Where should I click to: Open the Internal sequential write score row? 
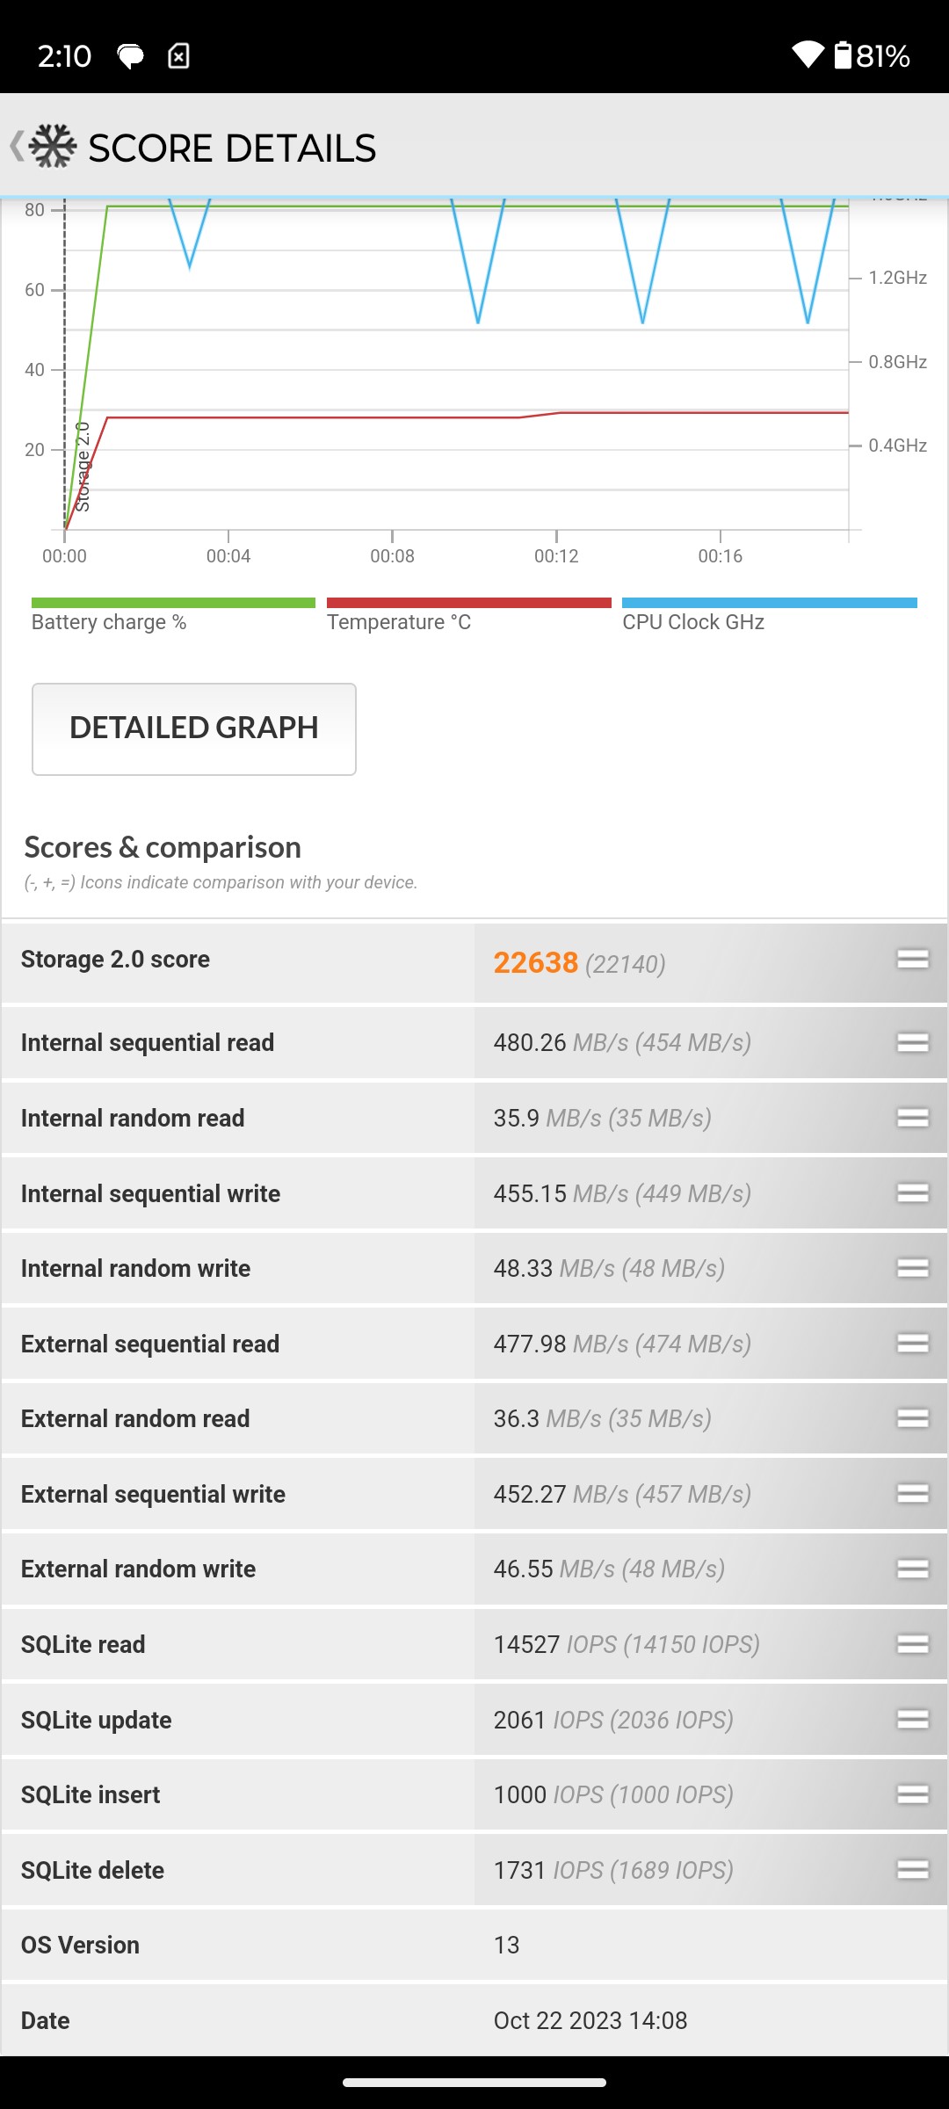[x=474, y=1193]
